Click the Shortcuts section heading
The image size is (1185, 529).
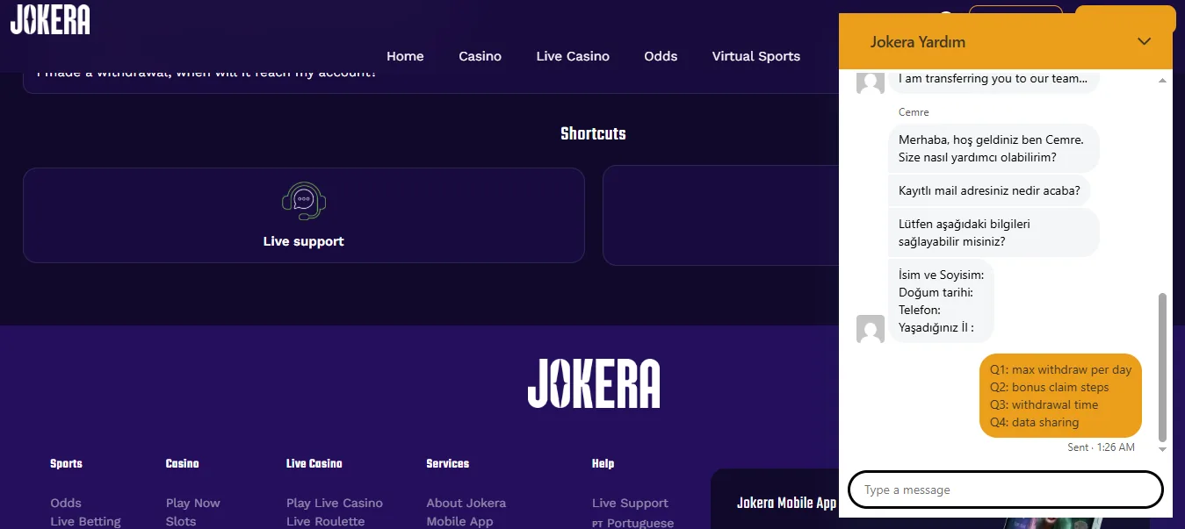(593, 133)
